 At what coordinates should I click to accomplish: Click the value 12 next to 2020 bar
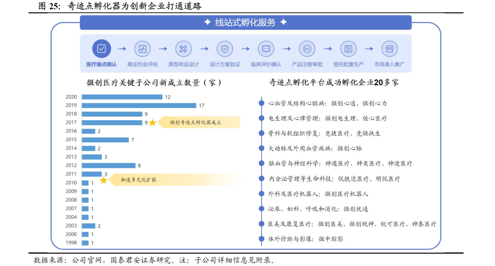point(168,97)
